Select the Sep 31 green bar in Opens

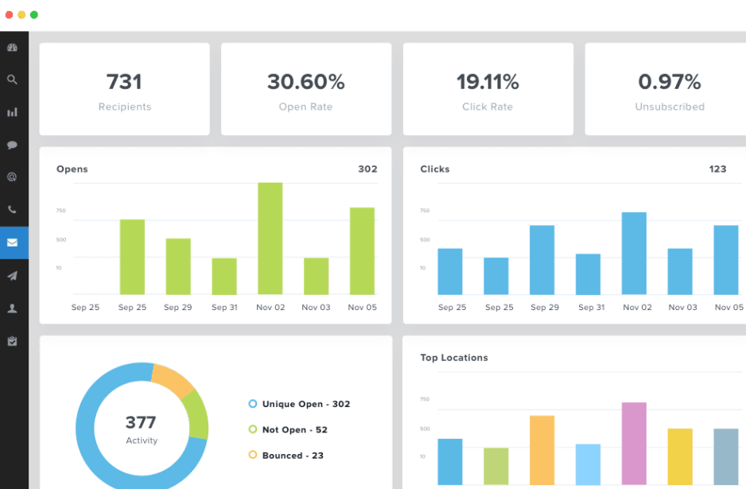(224, 277)
